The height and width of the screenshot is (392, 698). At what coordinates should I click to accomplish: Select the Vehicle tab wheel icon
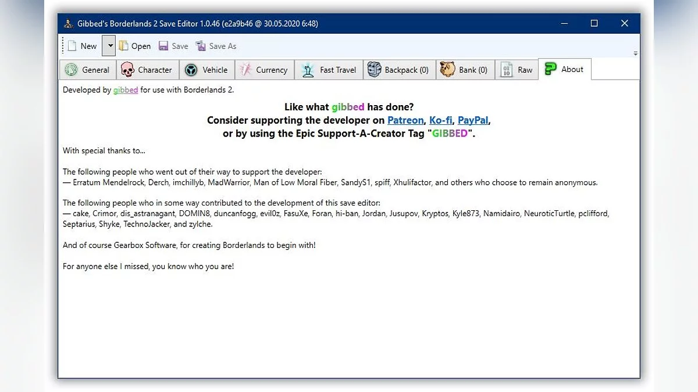[191, 70]
